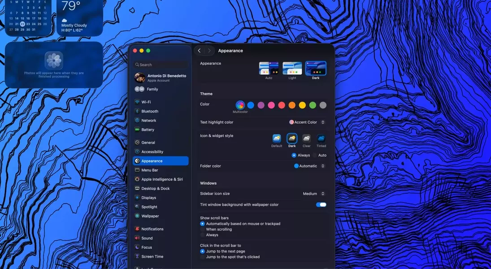Viewport: 491px width, 269px height.
Task: Choose the Tinted icon style
Action: point(321,139)
